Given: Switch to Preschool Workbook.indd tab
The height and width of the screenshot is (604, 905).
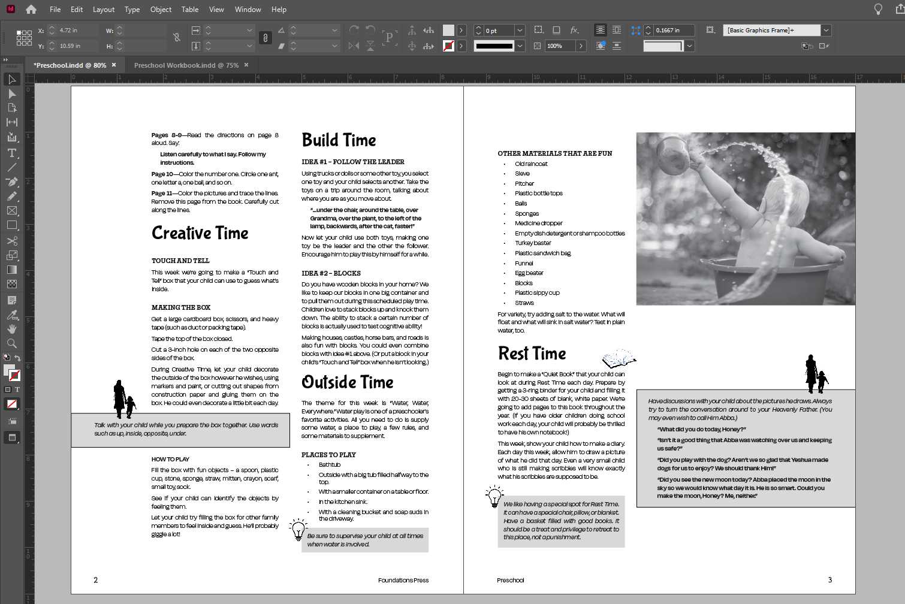Looking at the screenshot, I should coord(186,65).
